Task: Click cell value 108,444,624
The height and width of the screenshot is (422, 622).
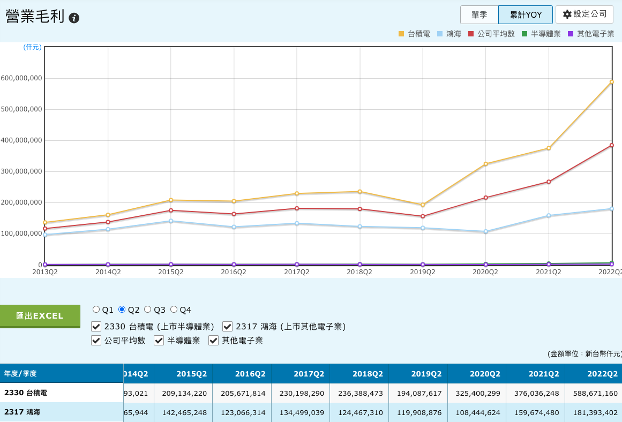Action: coord(478,412)
